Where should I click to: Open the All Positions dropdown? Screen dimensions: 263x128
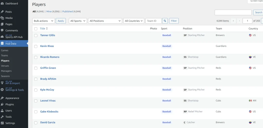coord(105,21)
